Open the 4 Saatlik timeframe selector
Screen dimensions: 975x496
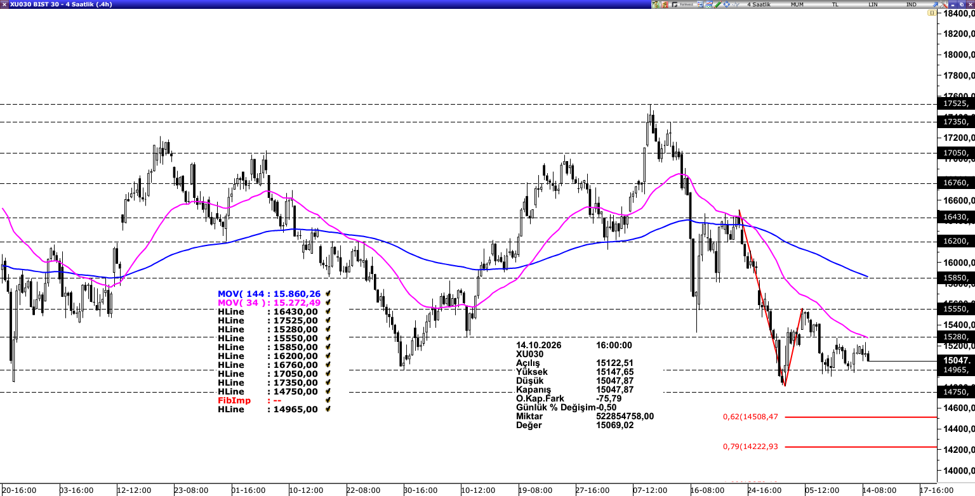759,4
